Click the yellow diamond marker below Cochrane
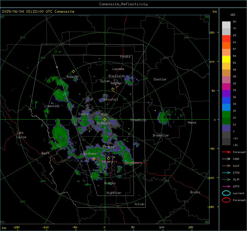This screenshot has height=231, width=247. (94, 159)
